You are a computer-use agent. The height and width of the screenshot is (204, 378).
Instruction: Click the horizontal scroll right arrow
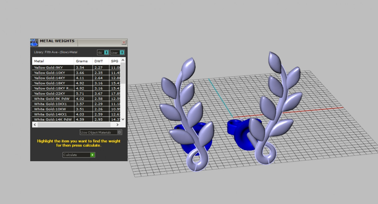[x=117, y=125]
